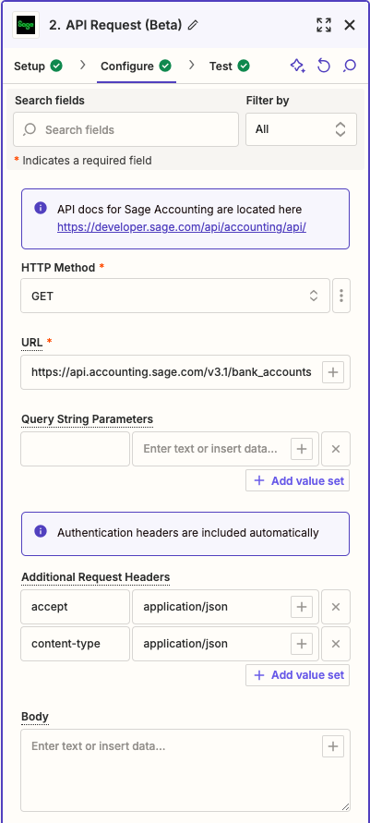This screenshot has width=370, height=823.
Task: Rename step using the pencil edit icon
Action: pos(193,25)
